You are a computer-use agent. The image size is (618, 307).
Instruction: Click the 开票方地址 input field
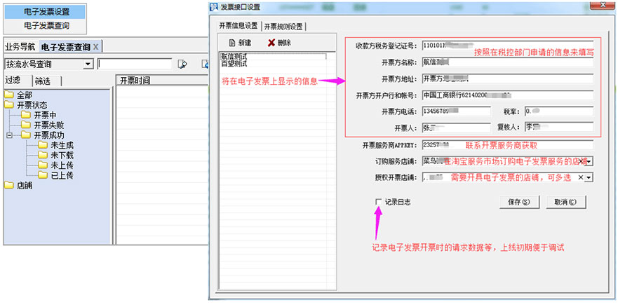[x=507, y=79]
